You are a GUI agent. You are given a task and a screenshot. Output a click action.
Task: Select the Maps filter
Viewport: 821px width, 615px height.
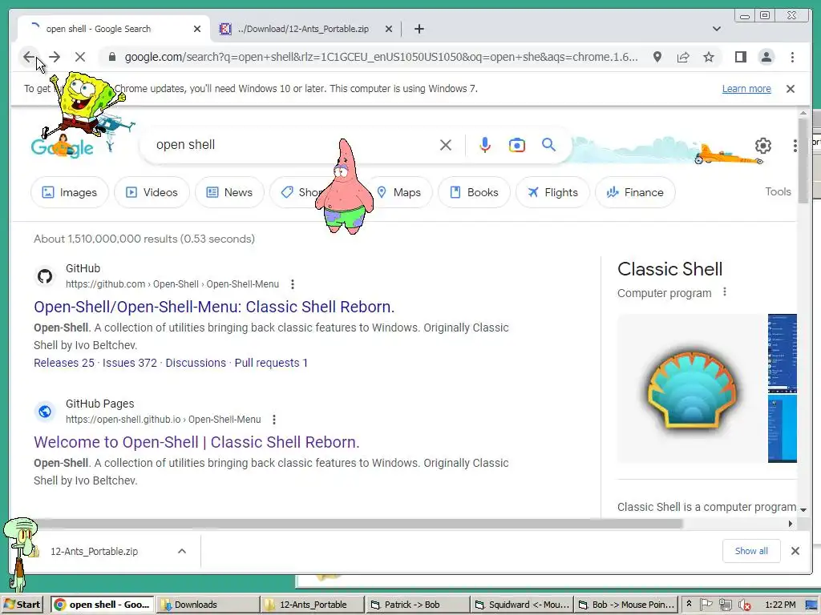[x=399, y=192]
